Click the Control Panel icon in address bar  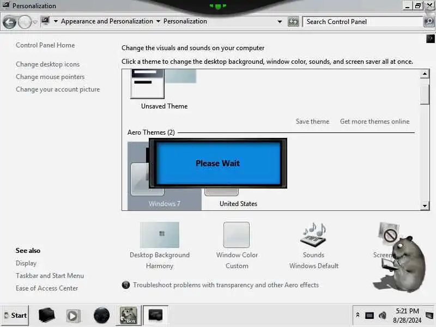tap(45, 21)
